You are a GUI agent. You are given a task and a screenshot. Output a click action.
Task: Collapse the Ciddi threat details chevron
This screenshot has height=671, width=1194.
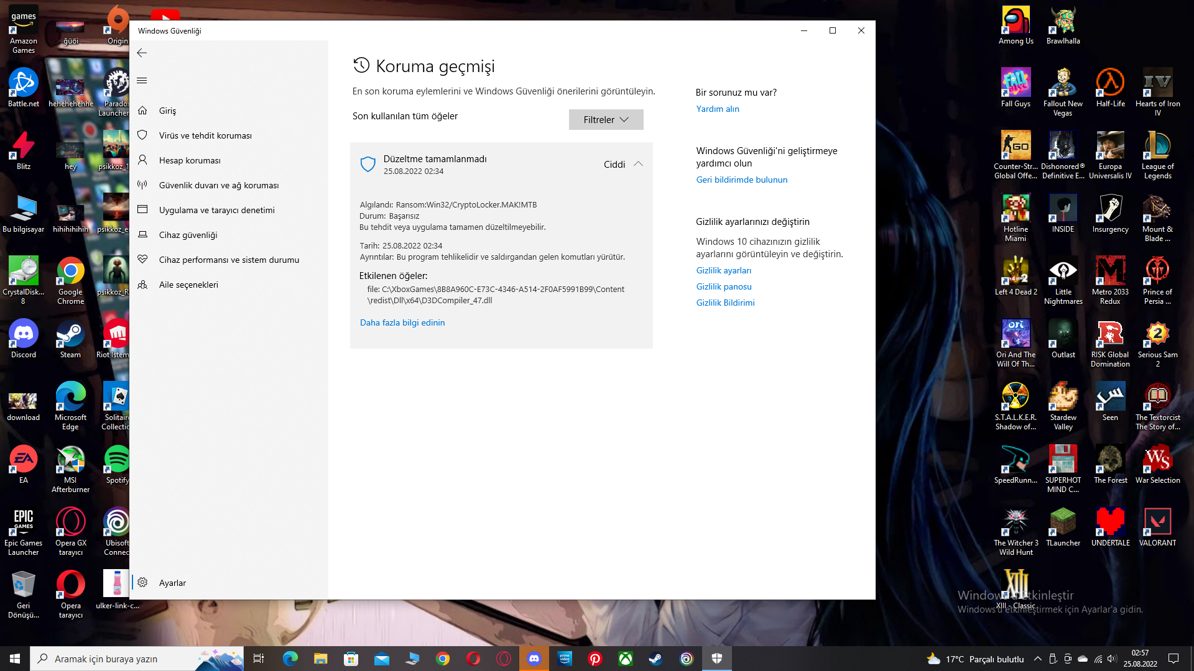coord(638,164)
